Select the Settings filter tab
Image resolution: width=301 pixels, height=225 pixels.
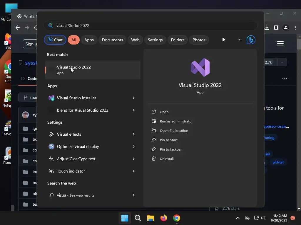(x=155, y=40)
